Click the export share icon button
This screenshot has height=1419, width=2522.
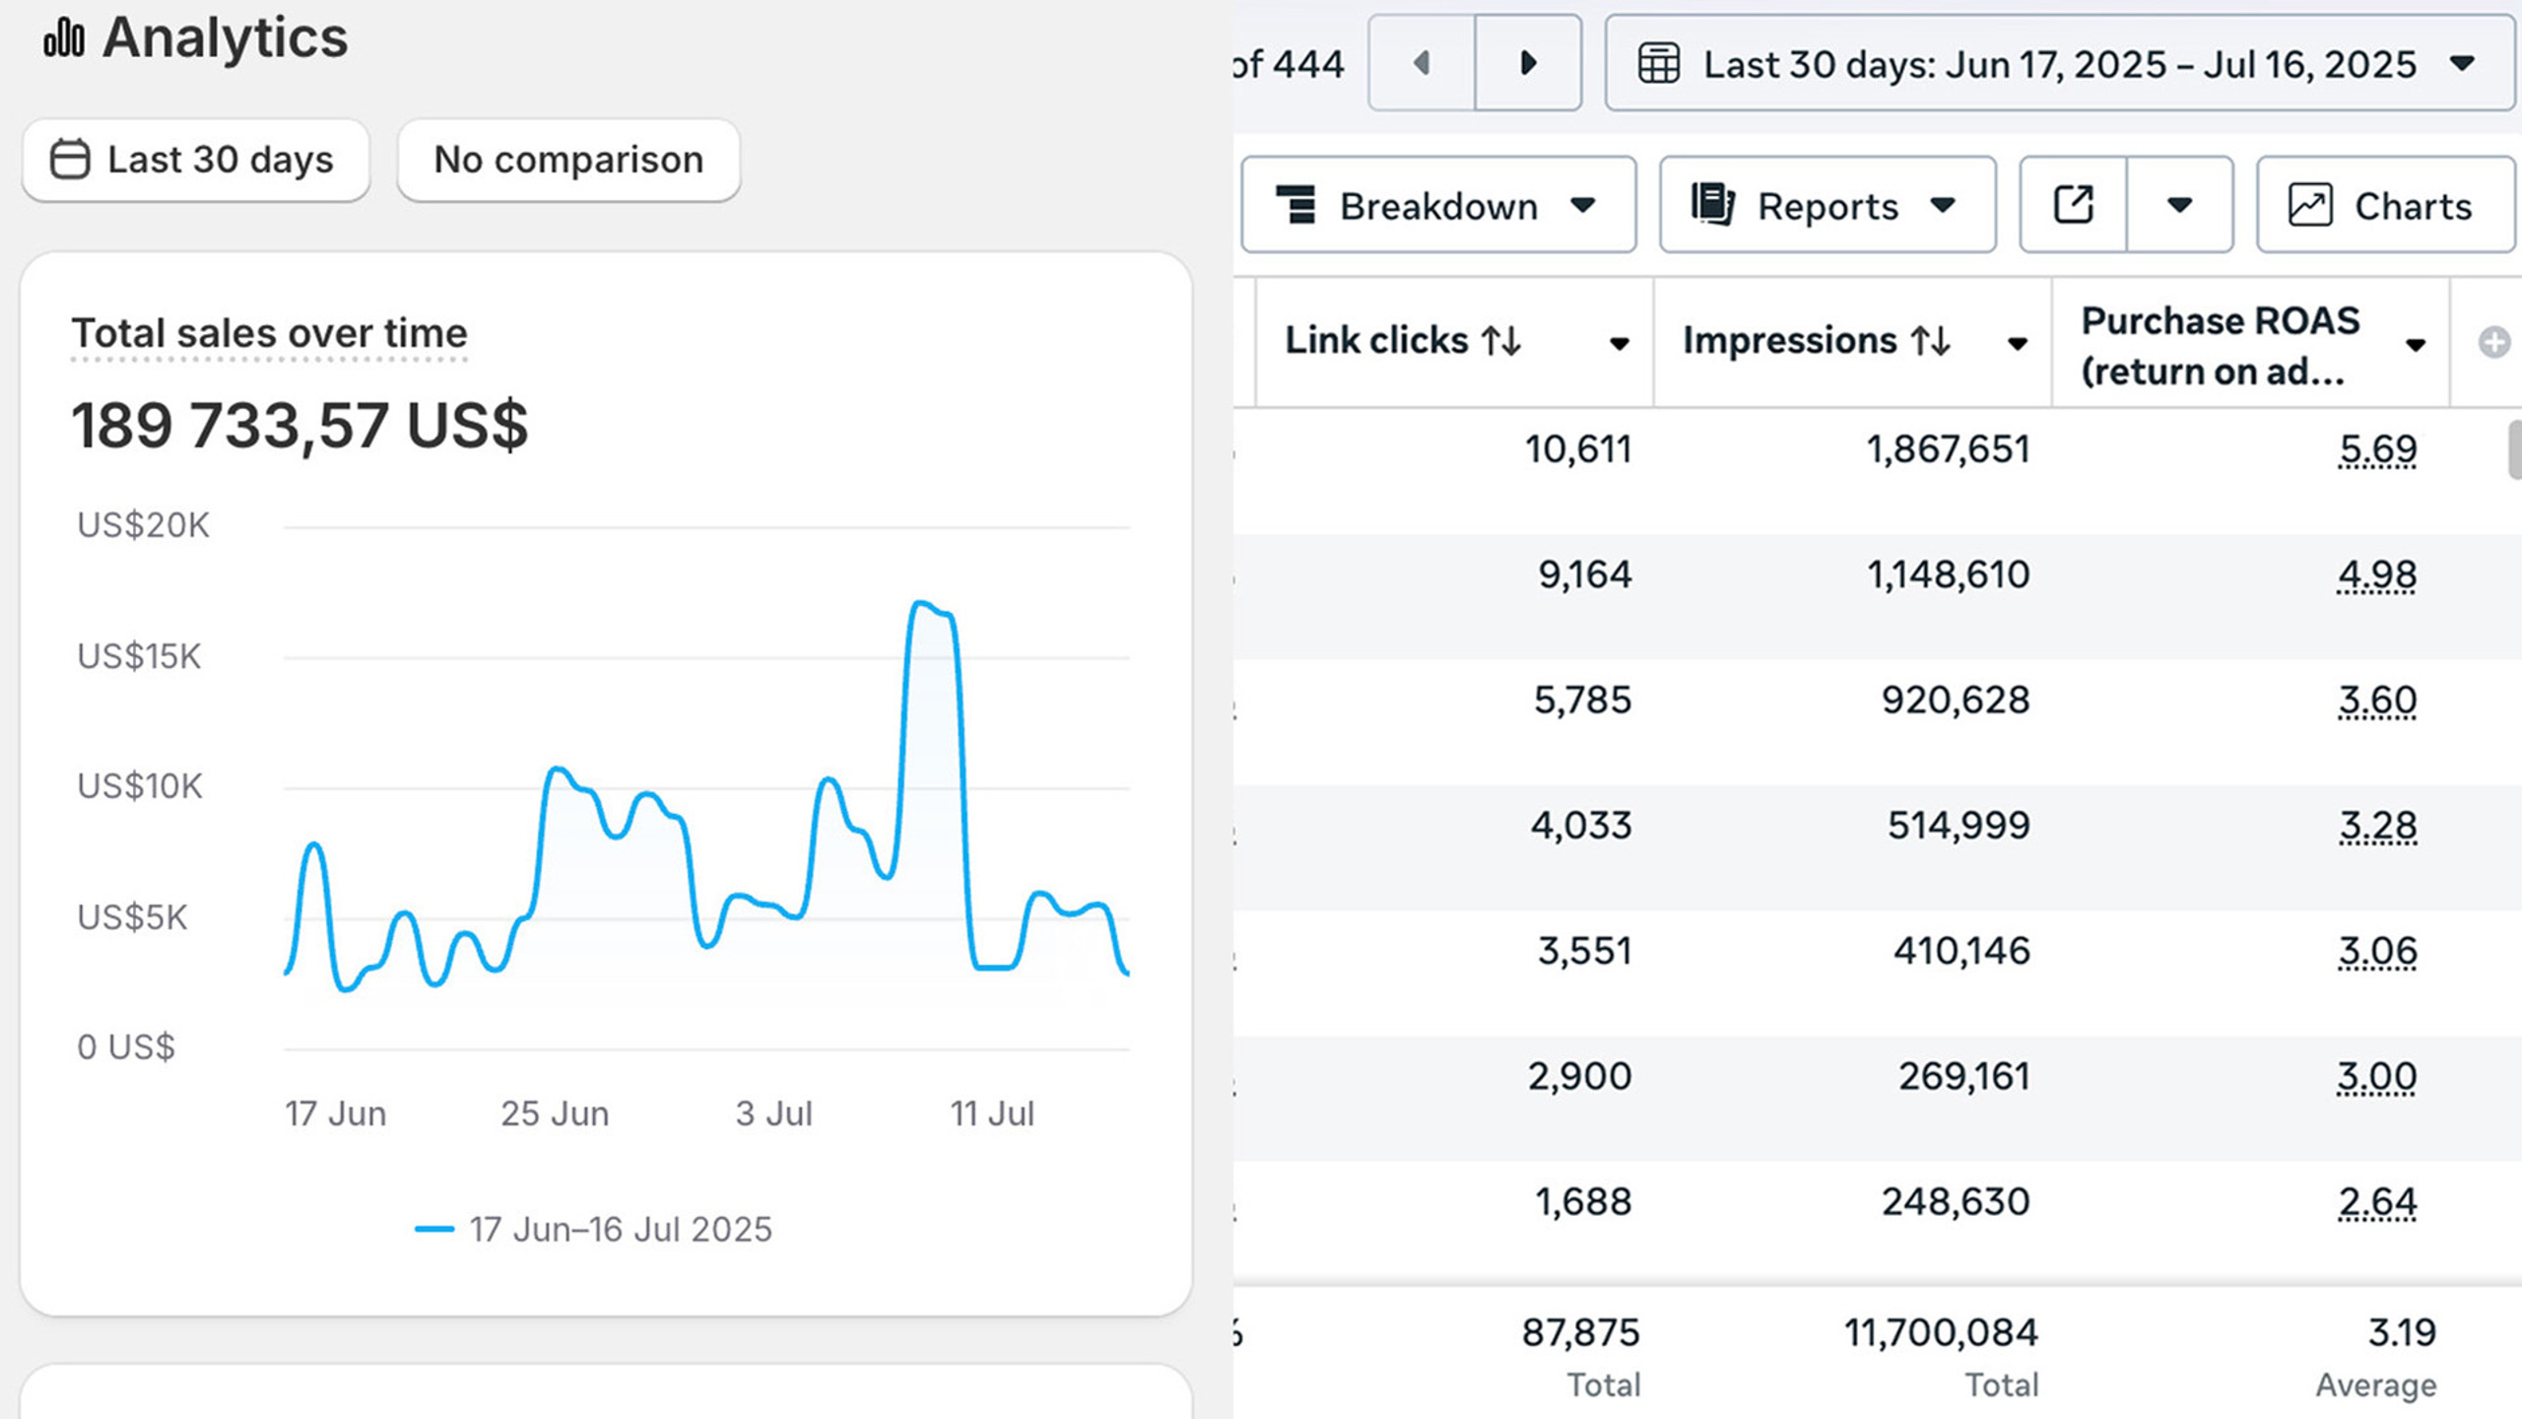(2073, 205)
